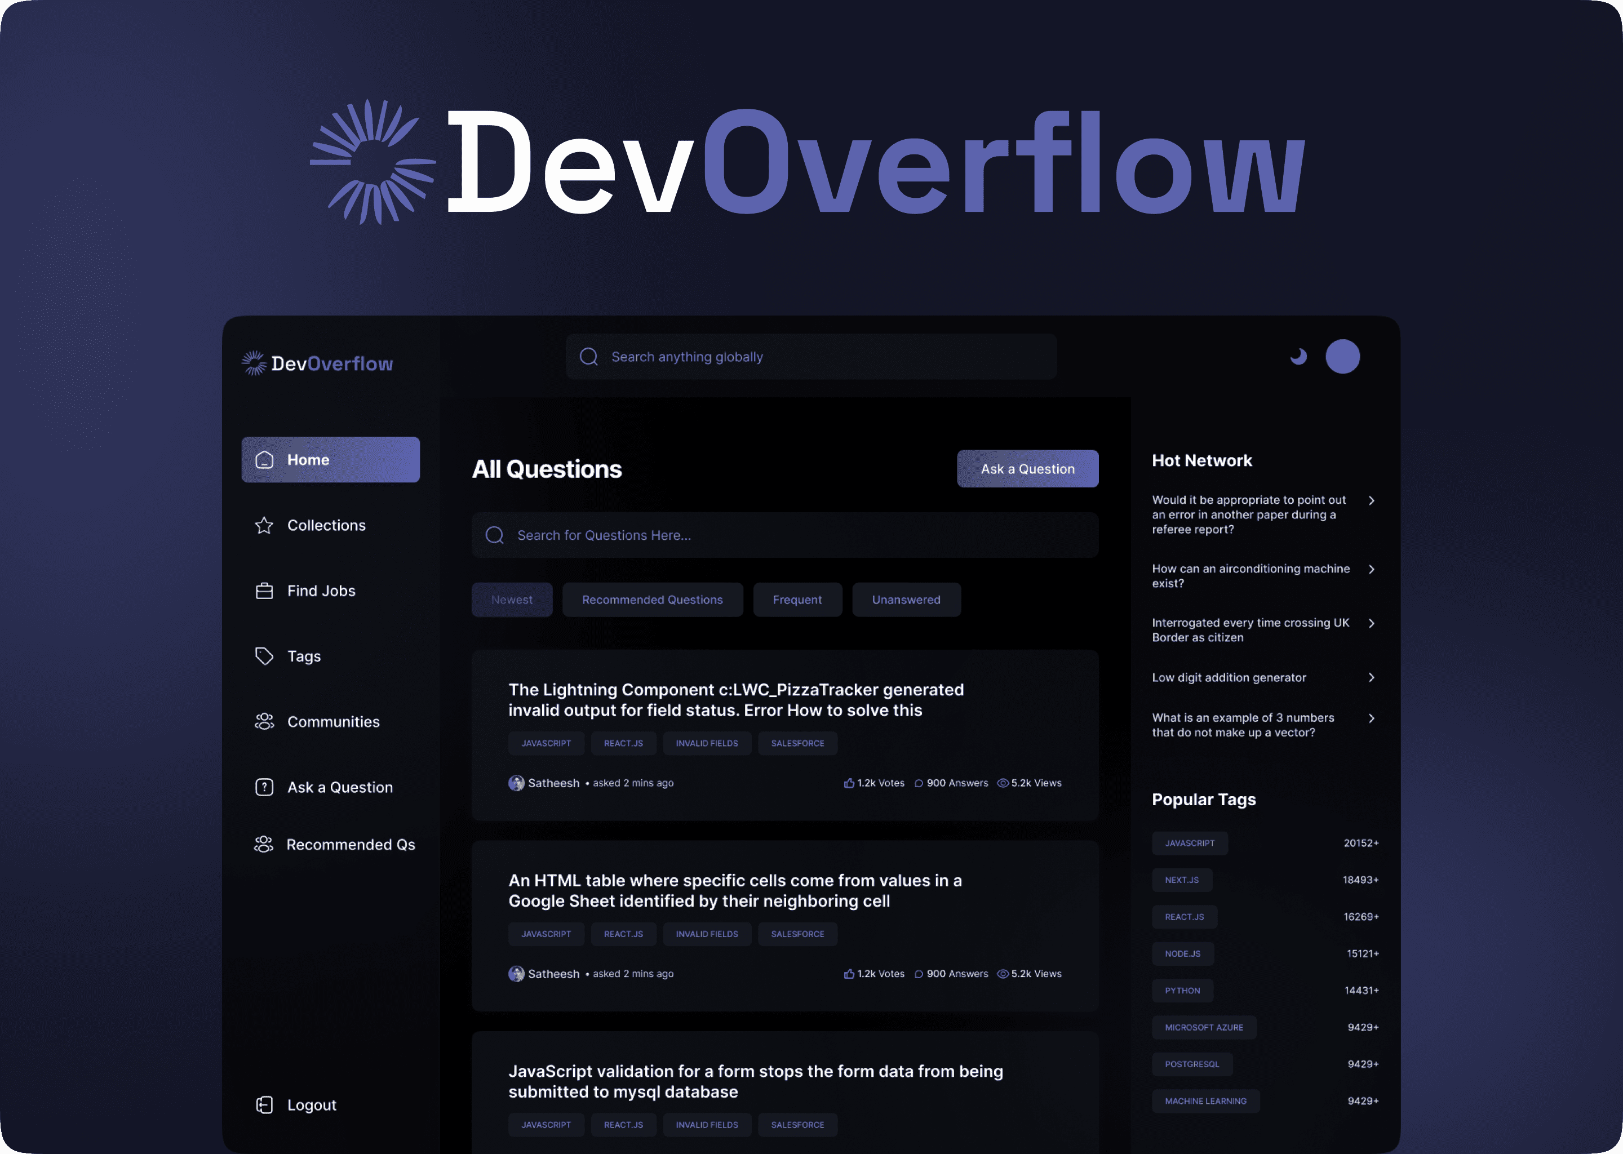The image size is (1623, 1154).
Task: Click the Logout icon
Action: pos(264,1105)
